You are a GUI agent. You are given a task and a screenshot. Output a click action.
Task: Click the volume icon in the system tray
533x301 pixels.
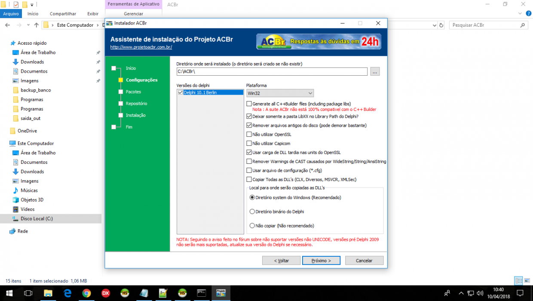pyautogui.click(x=480, y=293)
